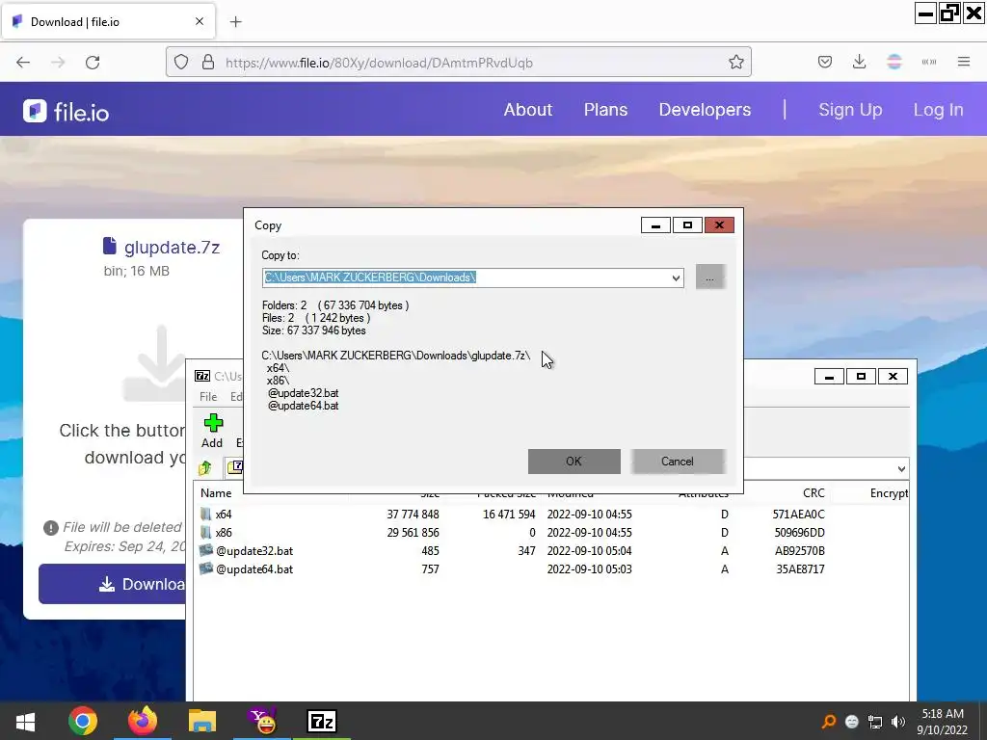Click the volume speaker tray icon
This screenshot has width=987, height=740.
coord(898,722)
